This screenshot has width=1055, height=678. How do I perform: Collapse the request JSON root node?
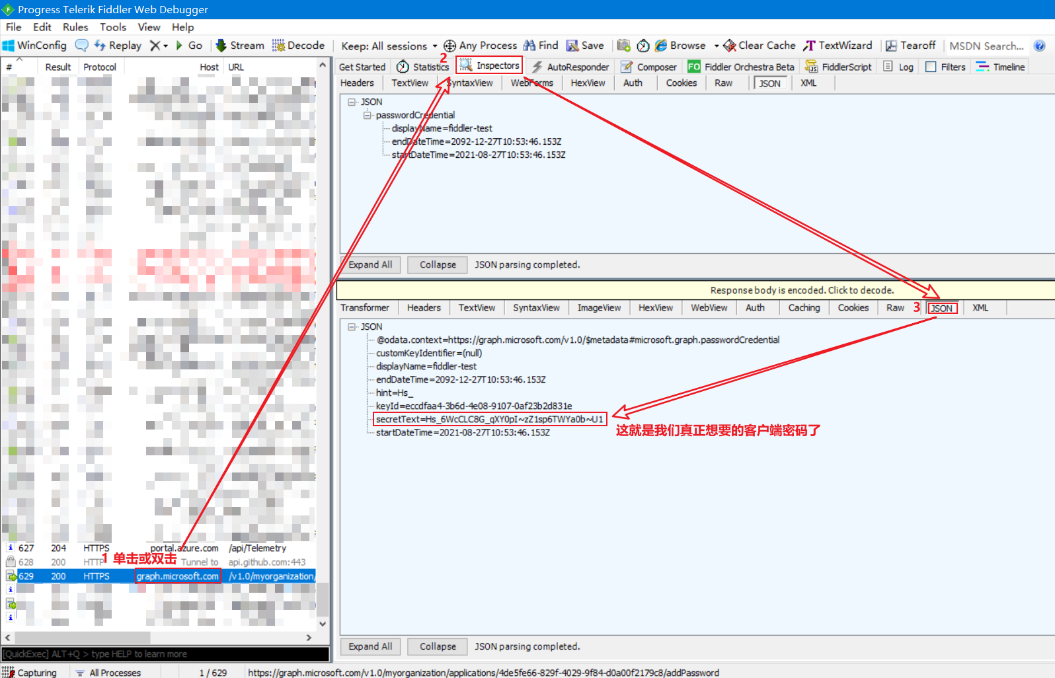pyautogui.click(x=352, y=102)
